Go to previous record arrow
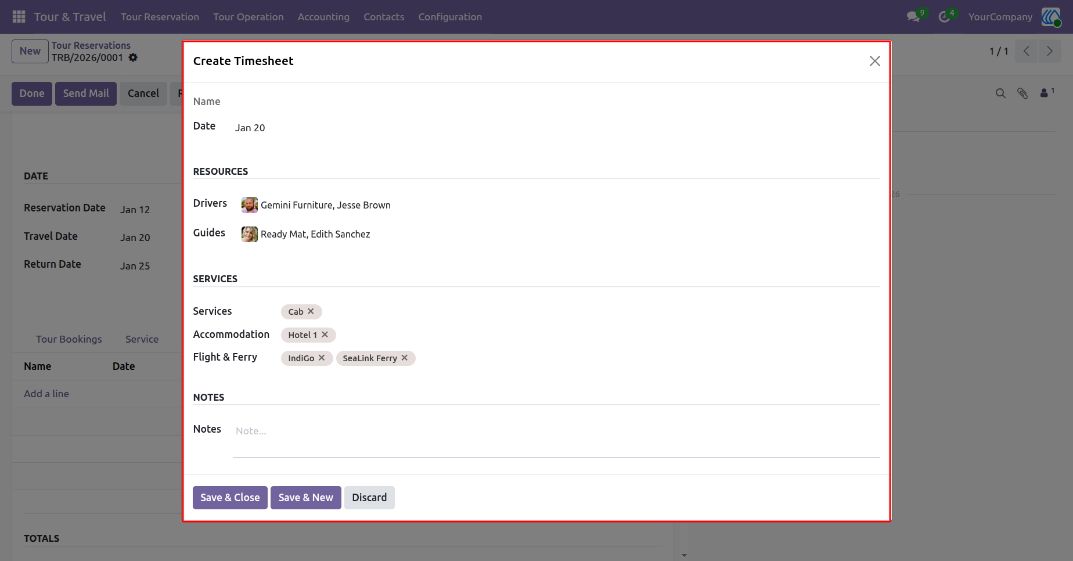Viewport: 1073px width, 561px height. [x=1027, y=51]
